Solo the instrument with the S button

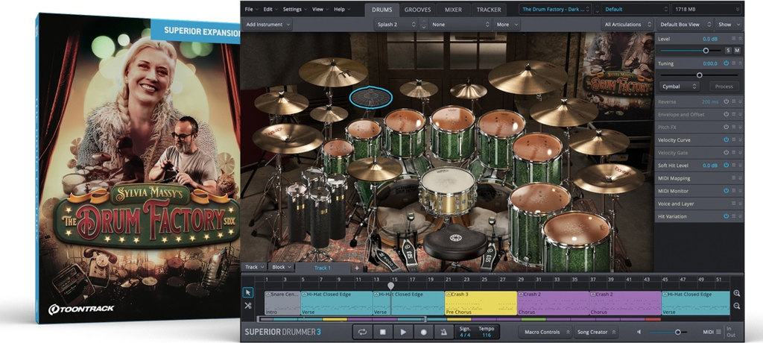tap(728, 50)
